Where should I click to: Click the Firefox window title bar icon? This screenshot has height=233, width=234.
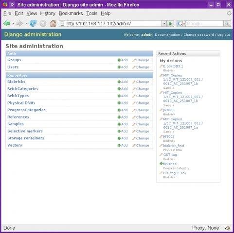tap(5, 4)
